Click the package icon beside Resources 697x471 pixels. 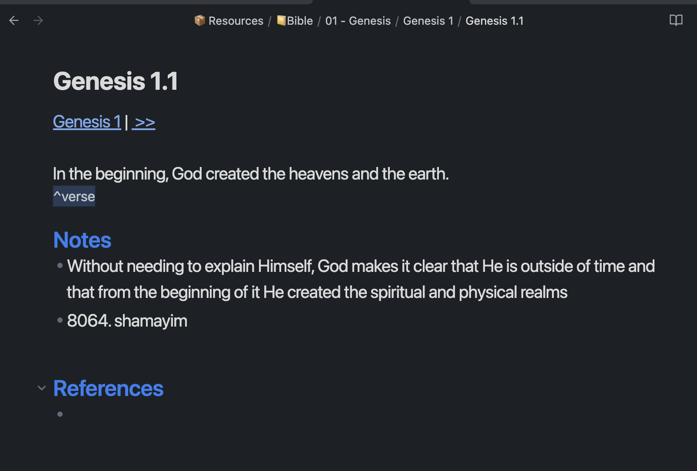(200, 20)
